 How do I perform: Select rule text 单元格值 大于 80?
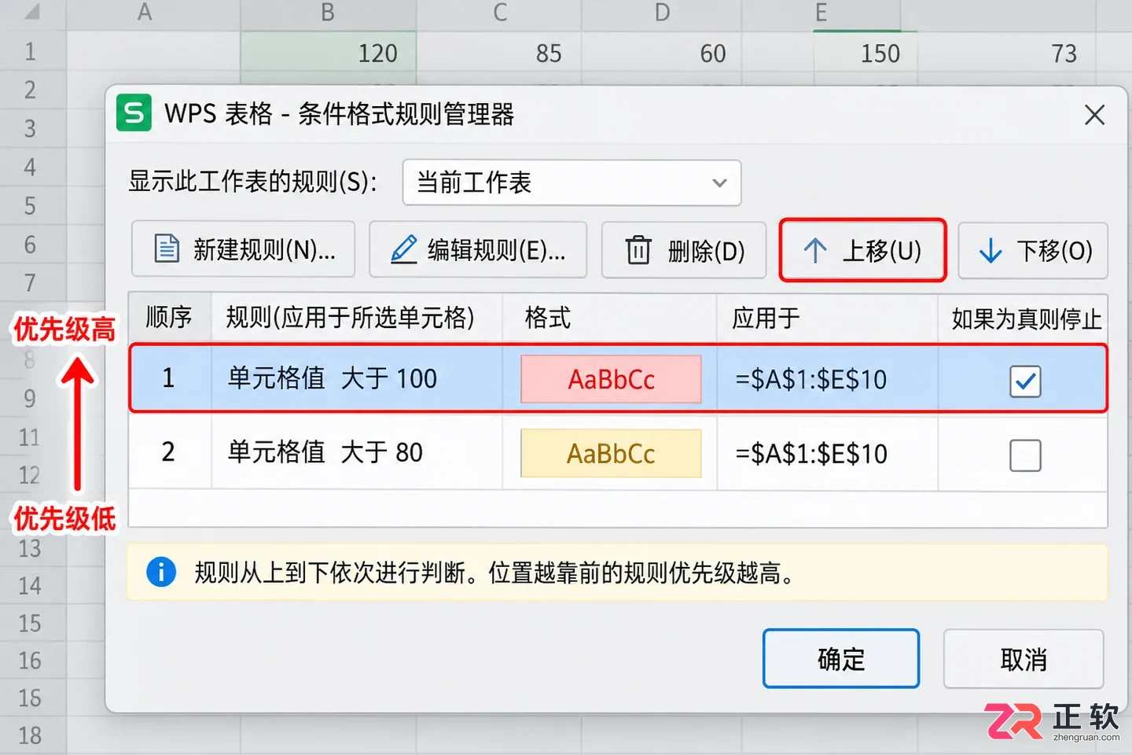point(325,452)
